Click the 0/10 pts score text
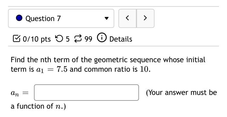 click(x=37, y=39)
